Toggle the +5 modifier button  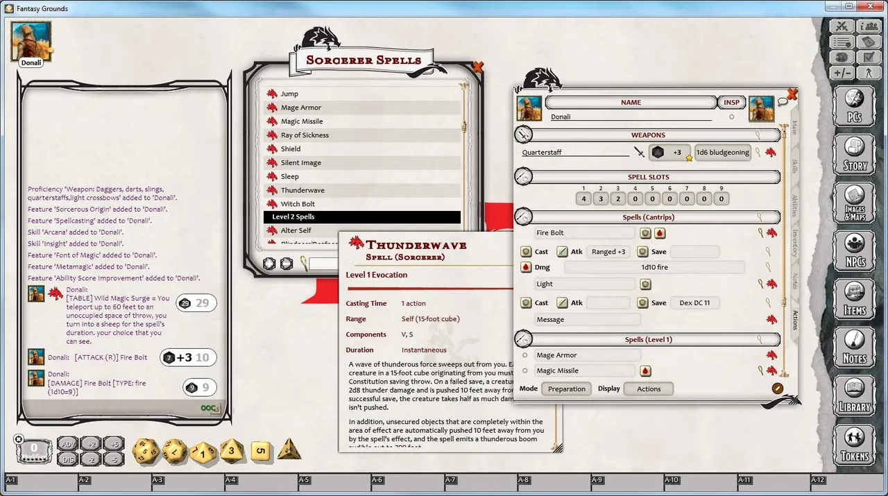[x=114, y=444]
